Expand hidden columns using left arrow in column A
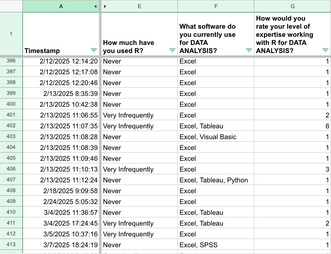The height and width of the screenshot is (254, 331). tap(96, 6)
